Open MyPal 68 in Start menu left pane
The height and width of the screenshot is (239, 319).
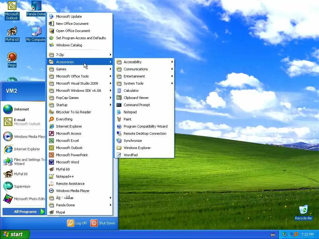click(24, 174)
